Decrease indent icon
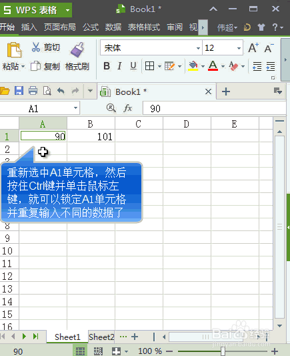The height and width of the screenshot is (356, 290). 257,66
